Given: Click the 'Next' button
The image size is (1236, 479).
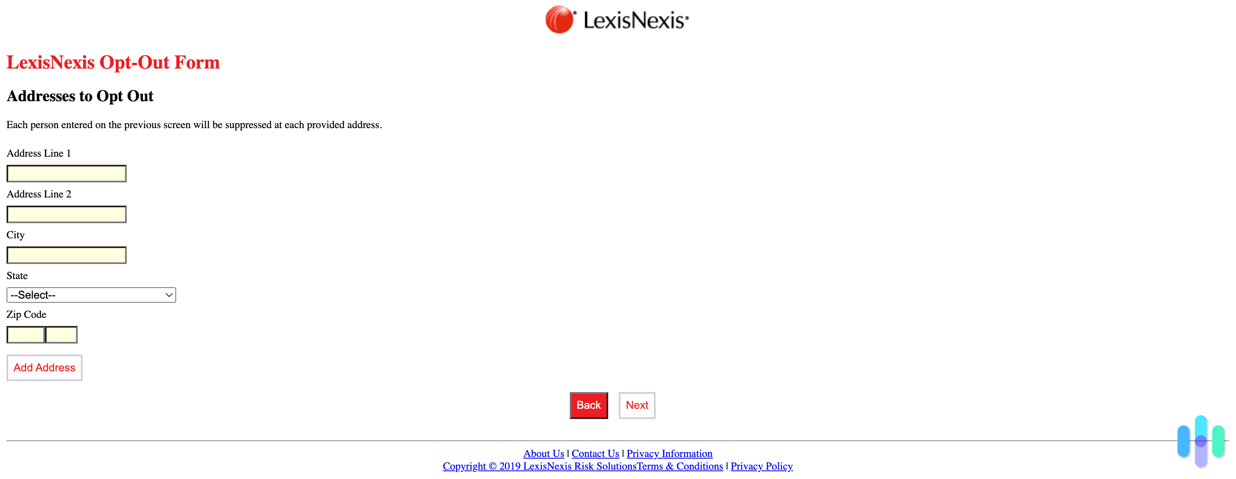Looking at the screenshot, I should click(x=636, y=405).
